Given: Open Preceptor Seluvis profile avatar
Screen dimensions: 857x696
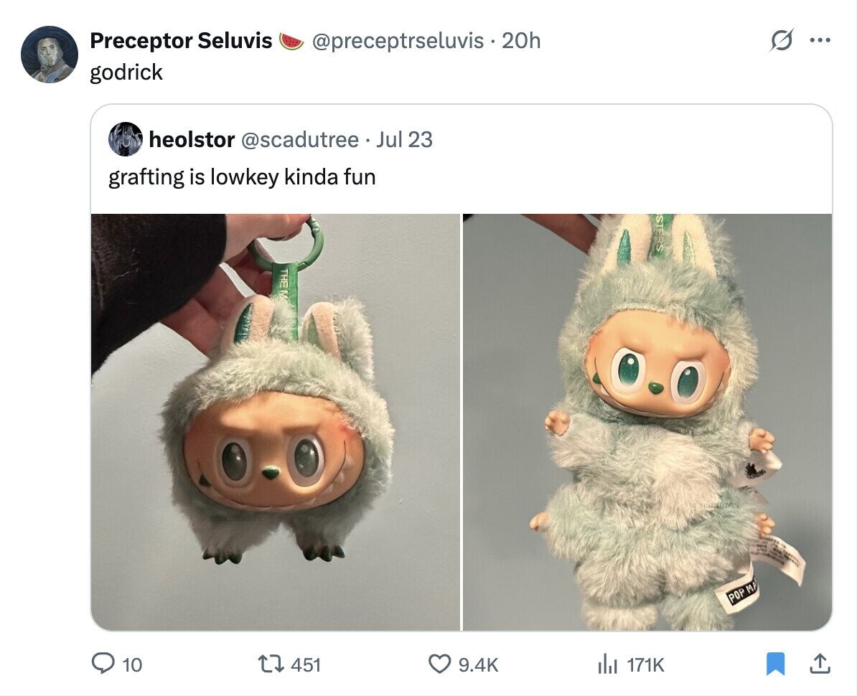Looking at the screenshot, I should click(x=50, y=55).
